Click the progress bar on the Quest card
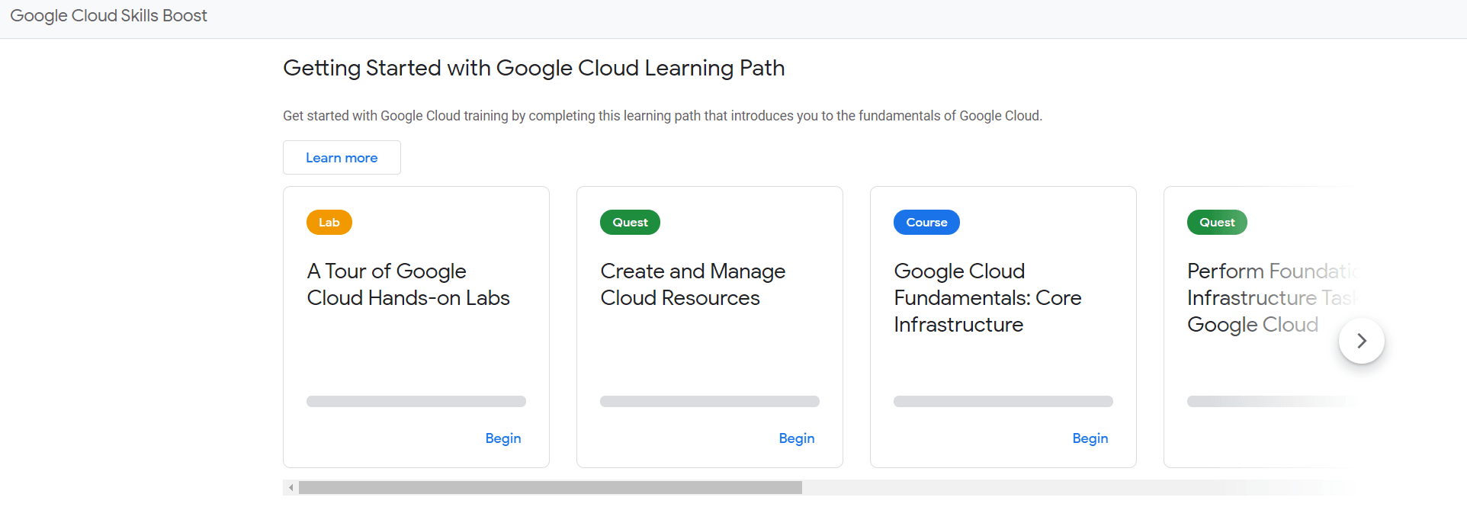The width and height of the screenshot is (1467, 523). click(709, 401)
